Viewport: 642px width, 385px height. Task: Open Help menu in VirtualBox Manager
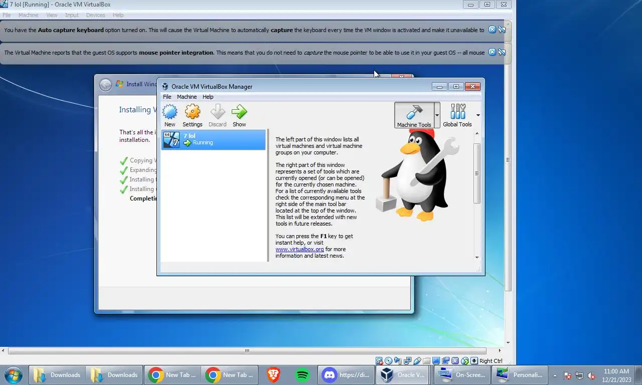(208, 97)
